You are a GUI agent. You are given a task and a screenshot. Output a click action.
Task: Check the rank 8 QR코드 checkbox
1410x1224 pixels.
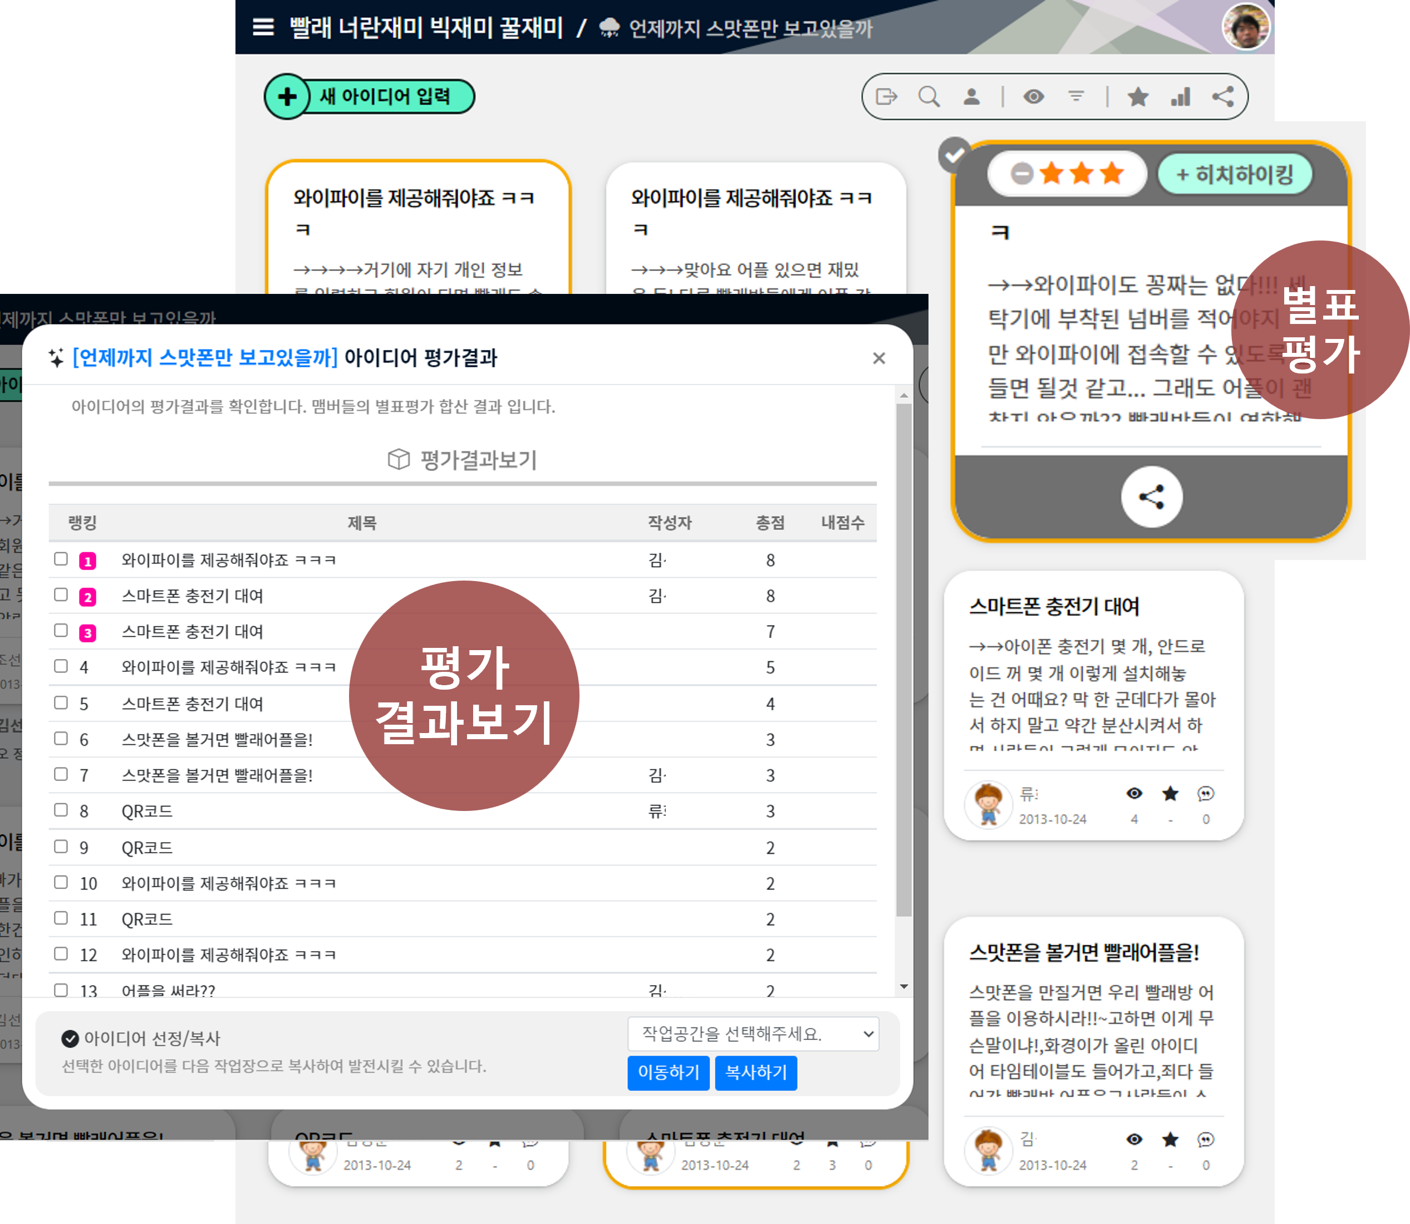coord(61,810)
